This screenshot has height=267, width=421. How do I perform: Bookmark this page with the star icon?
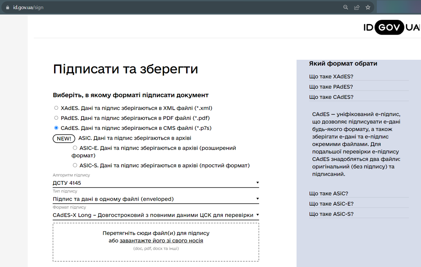(368, 8)
